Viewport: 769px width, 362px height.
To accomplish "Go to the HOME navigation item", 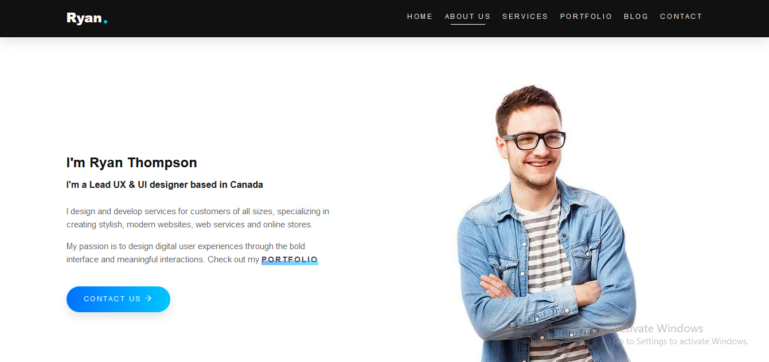I will [x=420, y=17].
